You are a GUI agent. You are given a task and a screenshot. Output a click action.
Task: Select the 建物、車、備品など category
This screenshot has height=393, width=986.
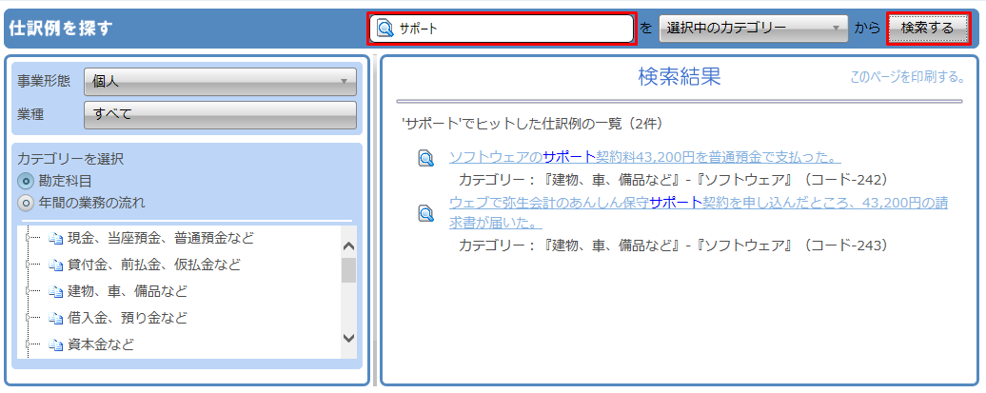(127, 292)
